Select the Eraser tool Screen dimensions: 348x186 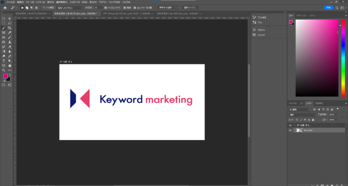click(x=9, y=47)
